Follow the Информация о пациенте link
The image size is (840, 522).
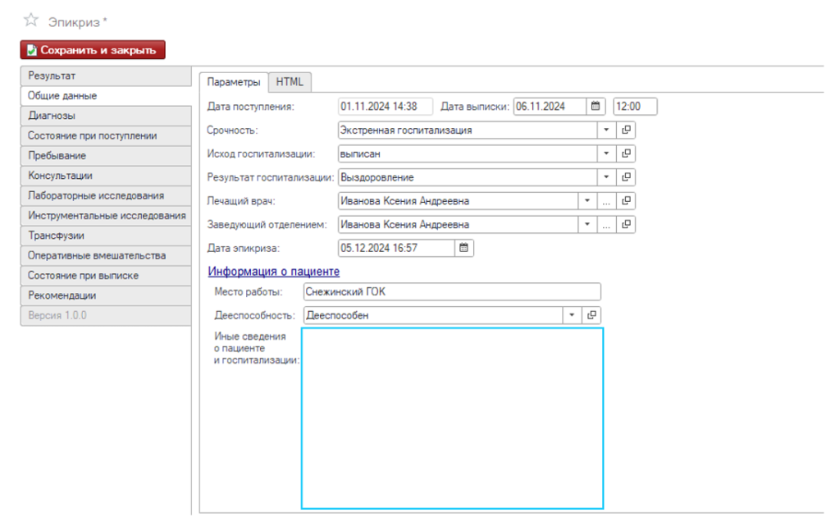pyautogui.click(x=274, y=272)
